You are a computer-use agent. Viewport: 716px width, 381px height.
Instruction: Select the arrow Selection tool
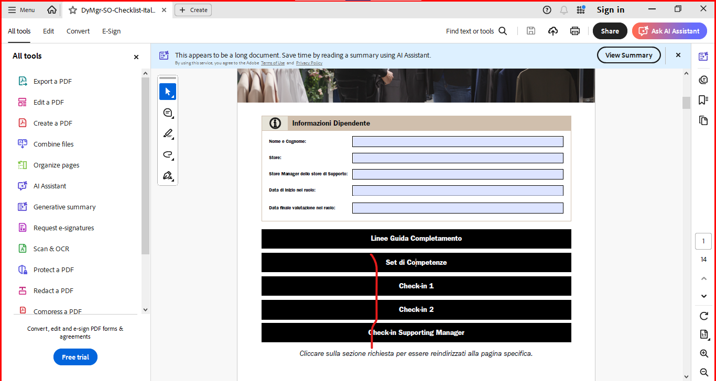tap(168, 92)
